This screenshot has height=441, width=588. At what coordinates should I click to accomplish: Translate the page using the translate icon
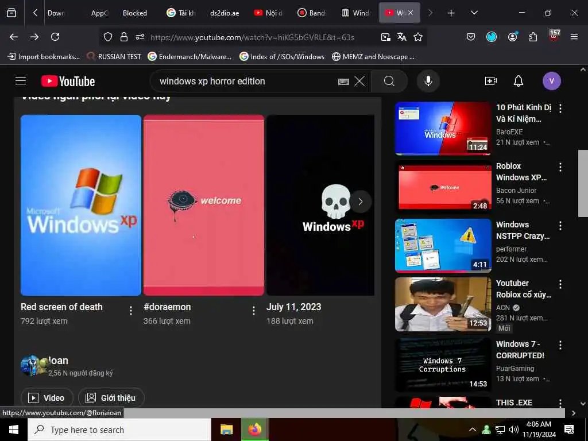(401, 37)
